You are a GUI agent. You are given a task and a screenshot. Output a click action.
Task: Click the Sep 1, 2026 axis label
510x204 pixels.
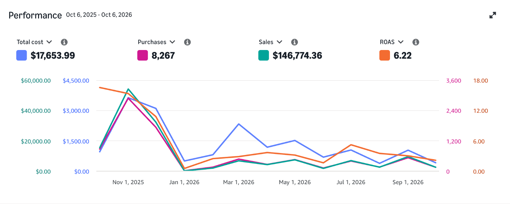click(408, 182)
